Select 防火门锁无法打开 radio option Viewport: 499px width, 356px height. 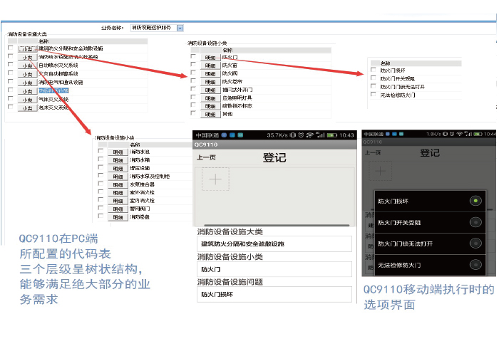[x=474, y=244]
